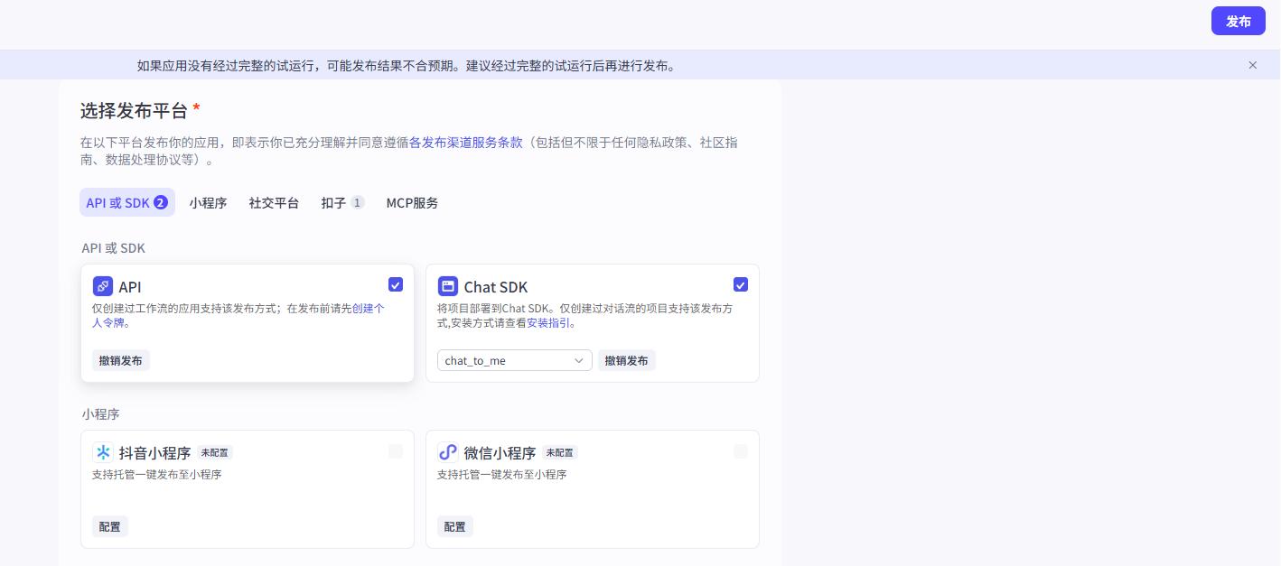The height and width of the screenshot is (566, 1281).
Task: Click 撤销发布 on the API card
Action: point(121,360)
